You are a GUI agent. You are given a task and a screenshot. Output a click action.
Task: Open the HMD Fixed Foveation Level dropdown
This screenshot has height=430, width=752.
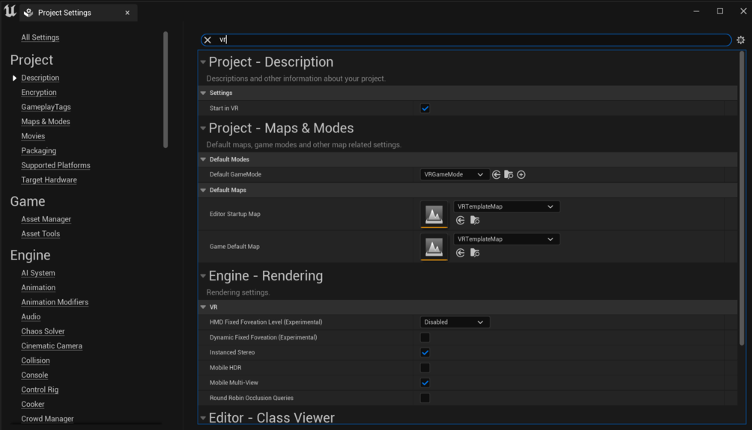coord(454,322)
